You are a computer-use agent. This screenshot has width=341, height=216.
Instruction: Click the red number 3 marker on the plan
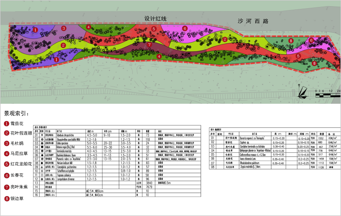click(63, 28)
